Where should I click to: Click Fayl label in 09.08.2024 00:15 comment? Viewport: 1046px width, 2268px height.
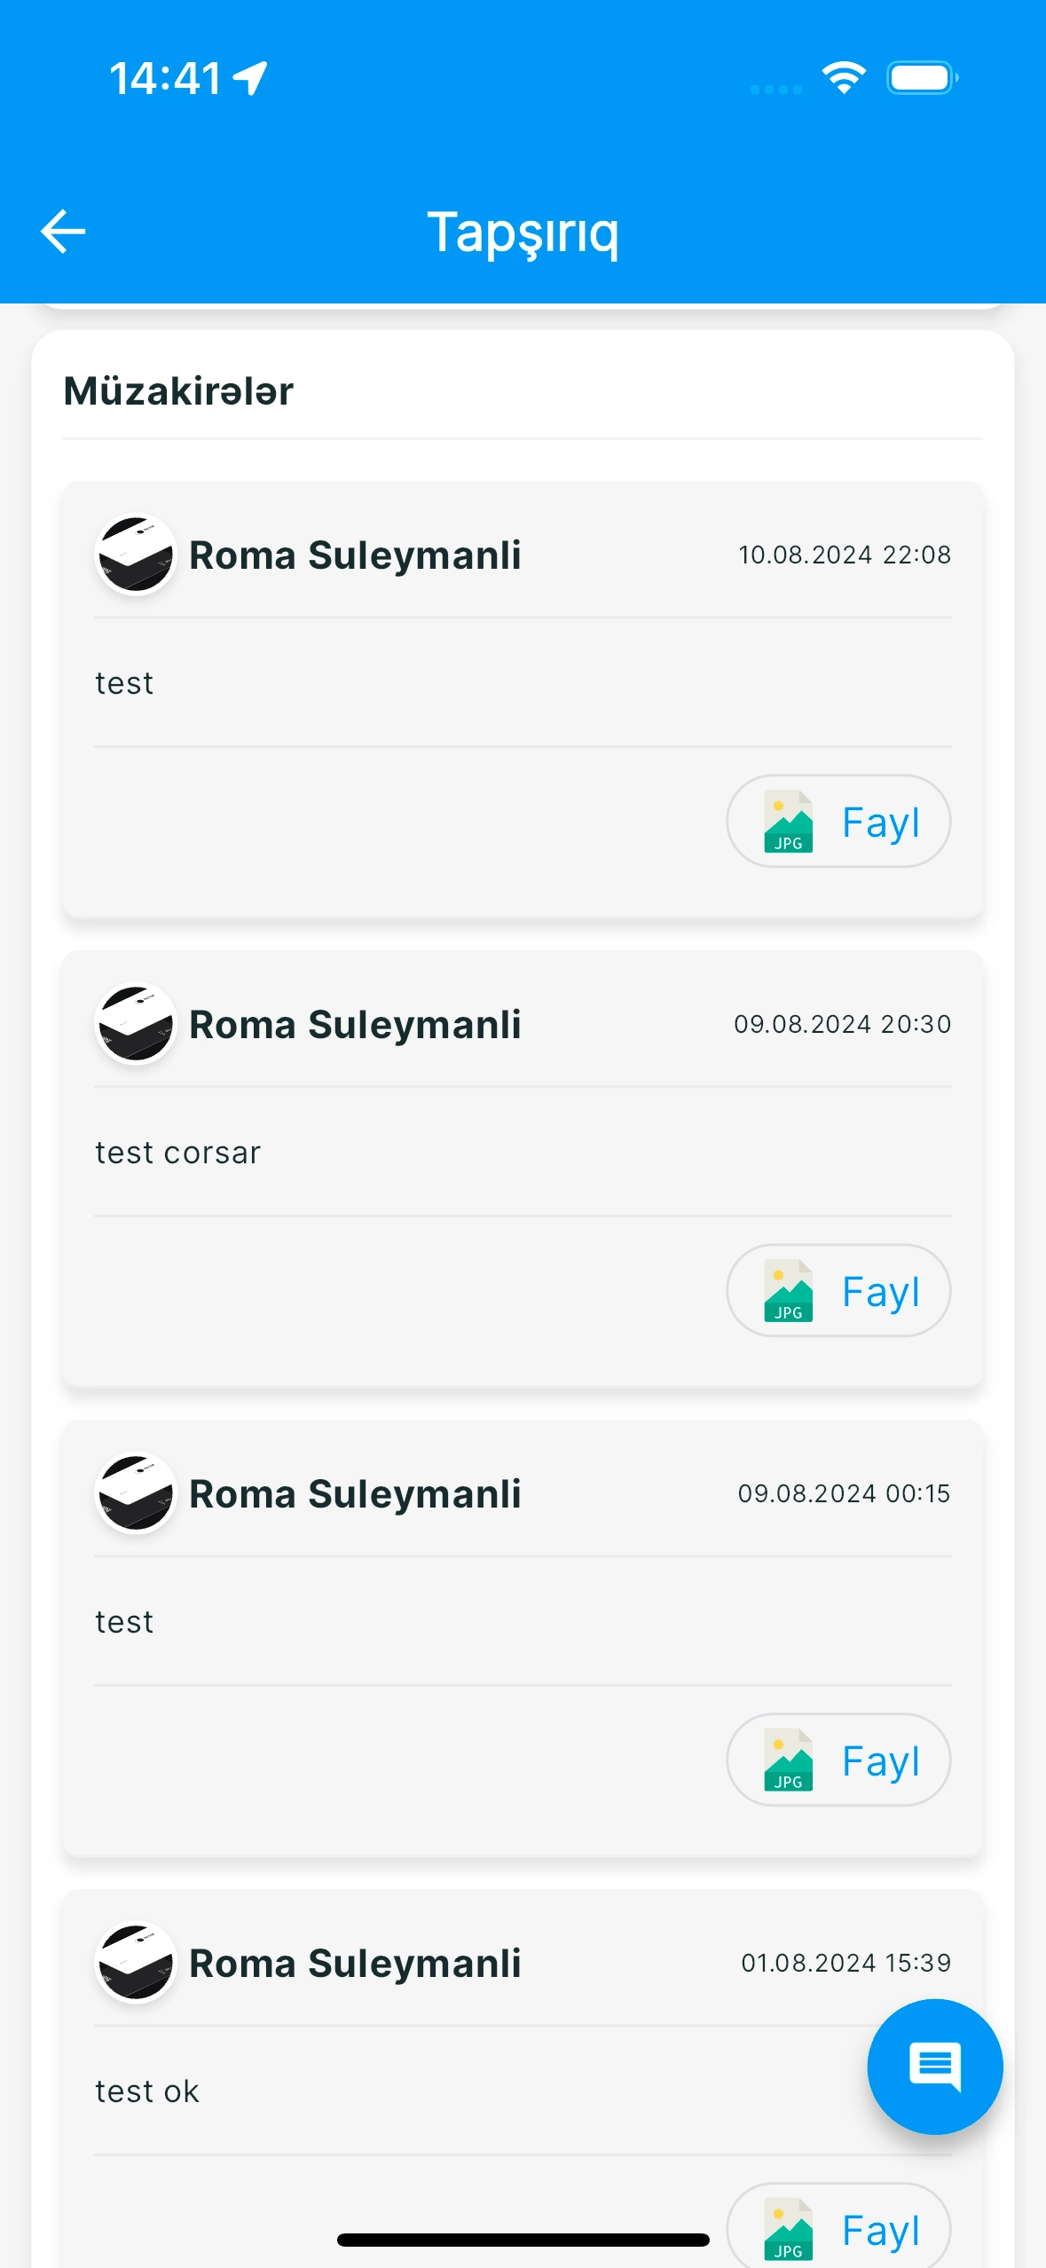coord(881,1762)
